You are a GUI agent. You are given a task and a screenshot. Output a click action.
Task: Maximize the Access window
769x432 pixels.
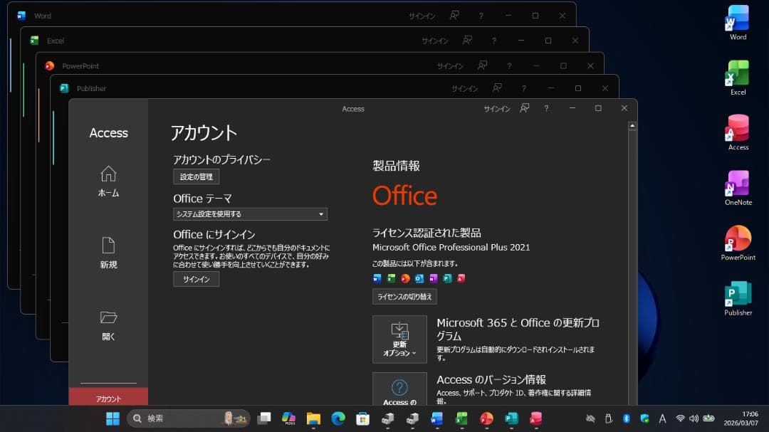pos(598,108)
